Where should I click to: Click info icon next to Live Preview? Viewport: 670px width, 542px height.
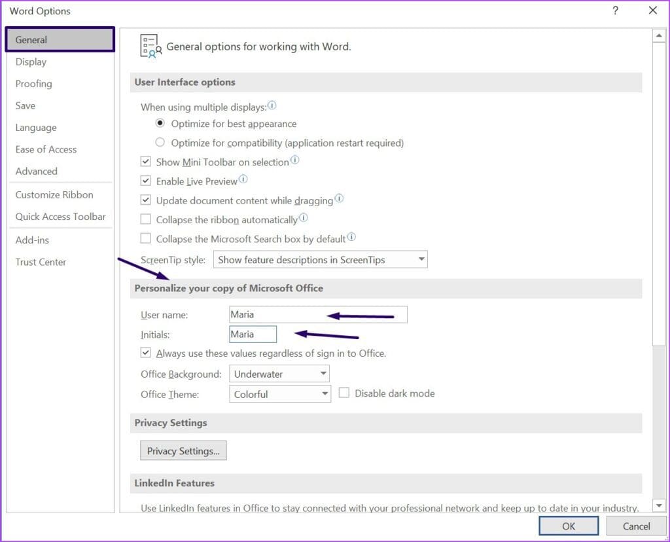[243, 179]
